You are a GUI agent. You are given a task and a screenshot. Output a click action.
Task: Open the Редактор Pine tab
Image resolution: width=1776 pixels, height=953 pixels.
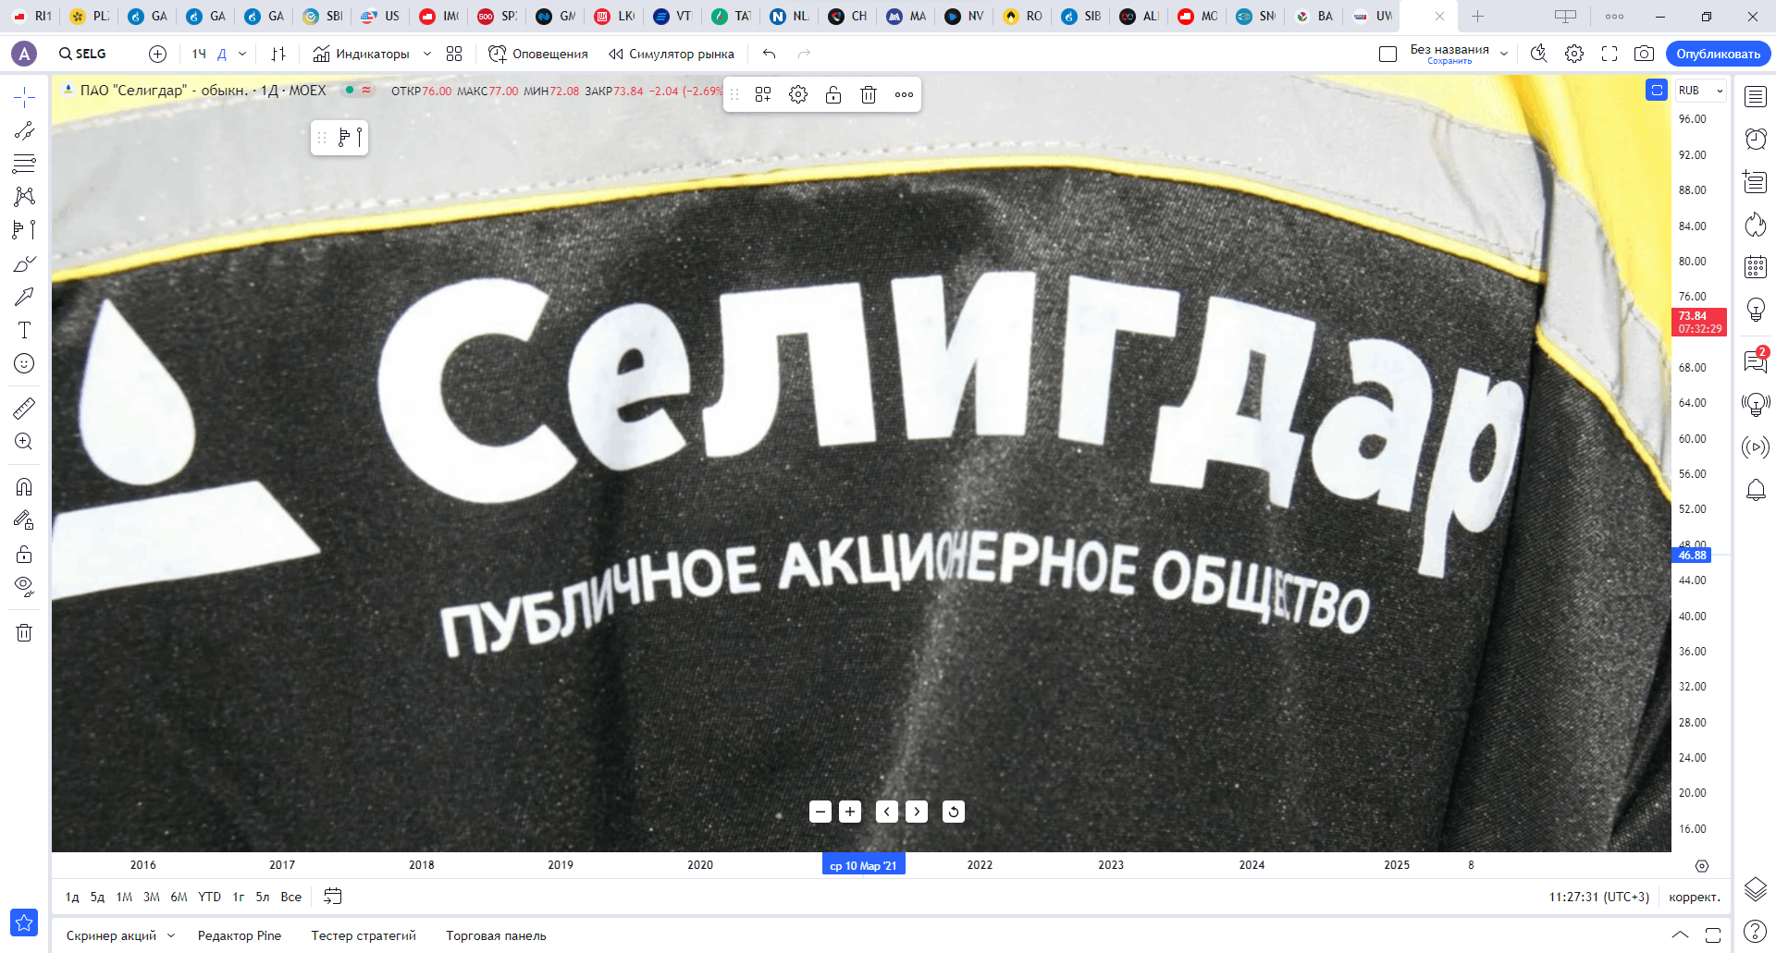pos(240,935)
